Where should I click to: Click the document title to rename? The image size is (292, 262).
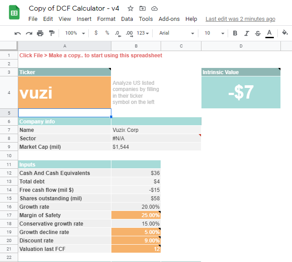74,8
